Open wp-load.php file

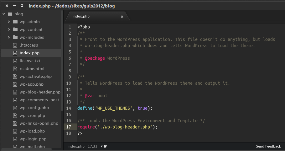coord(32,131)
